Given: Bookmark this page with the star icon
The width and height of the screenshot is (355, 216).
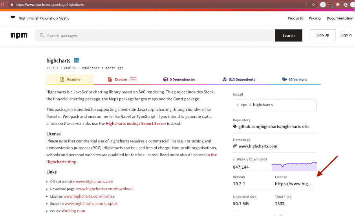Looking at the screenshot, I should (313, 5).
